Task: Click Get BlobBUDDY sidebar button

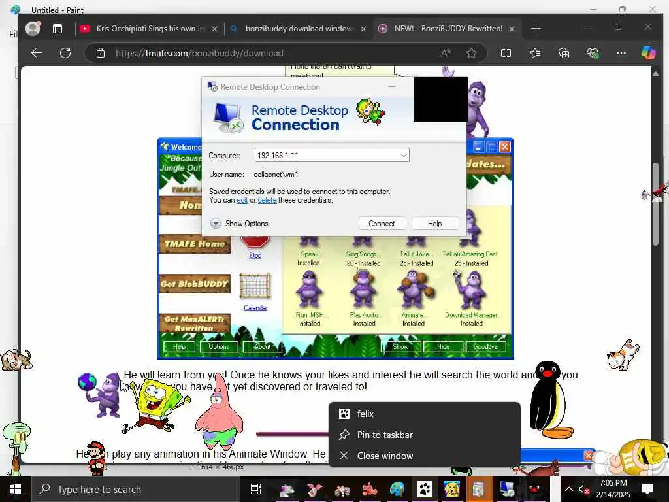Action: (195, 284)
